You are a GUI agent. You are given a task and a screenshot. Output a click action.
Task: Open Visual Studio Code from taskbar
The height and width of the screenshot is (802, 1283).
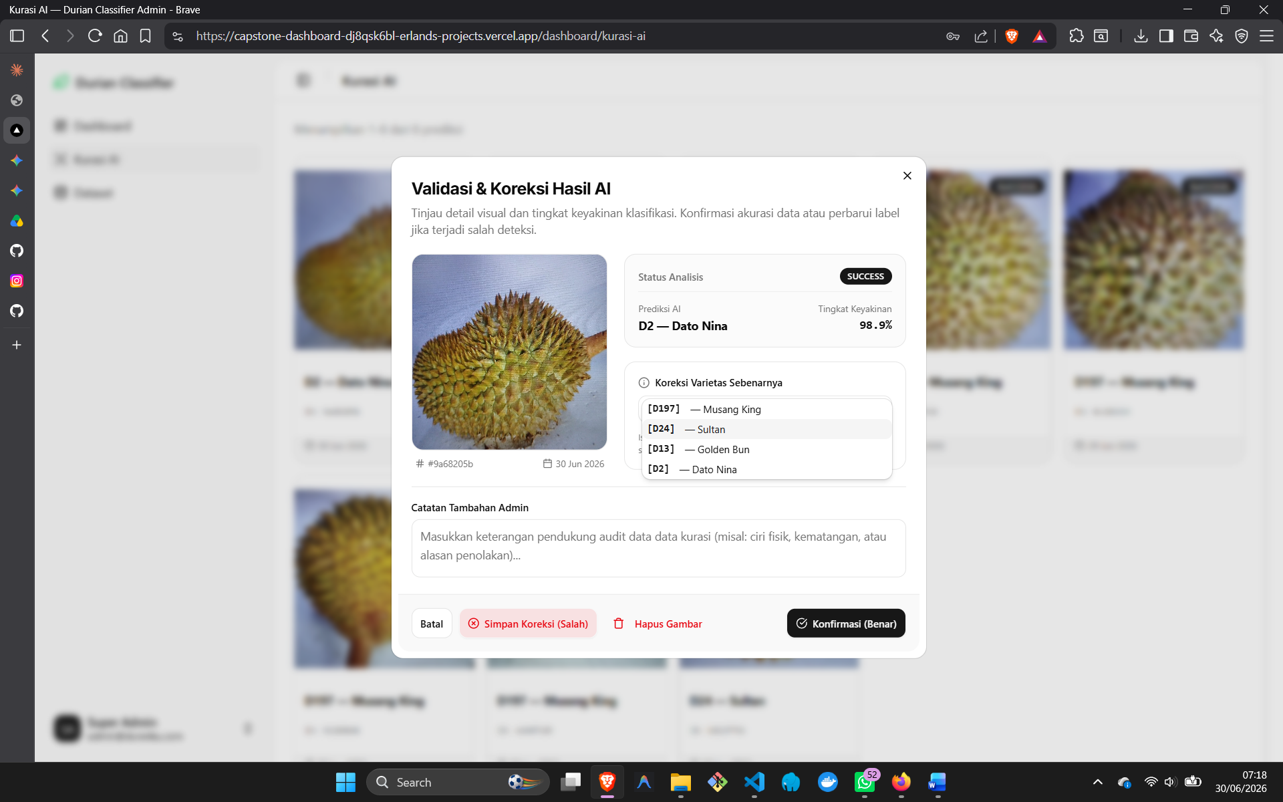pos(754,782)
